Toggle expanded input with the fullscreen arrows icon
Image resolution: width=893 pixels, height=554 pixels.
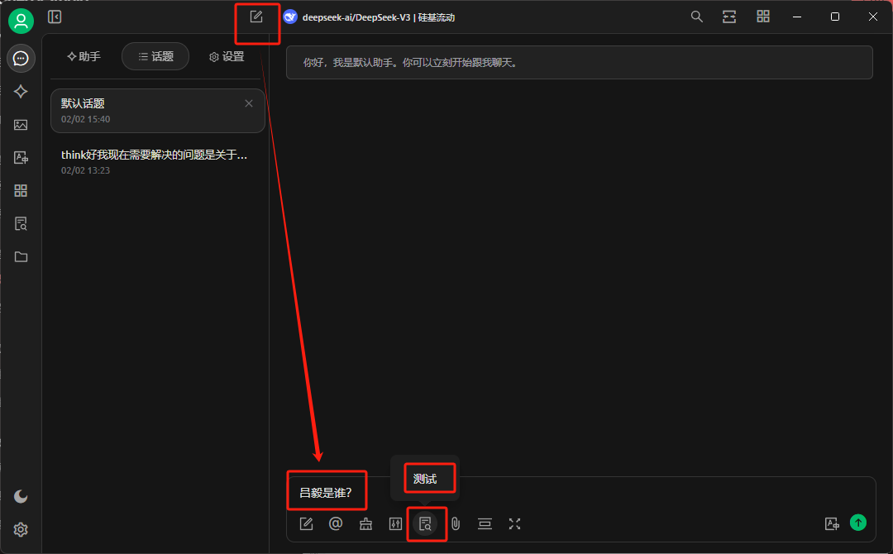515,523
